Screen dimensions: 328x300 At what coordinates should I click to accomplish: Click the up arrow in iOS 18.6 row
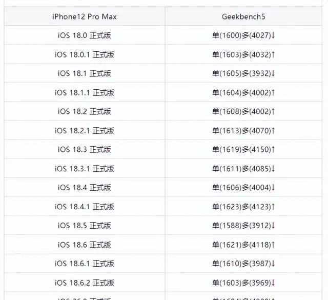click(273, 245)
